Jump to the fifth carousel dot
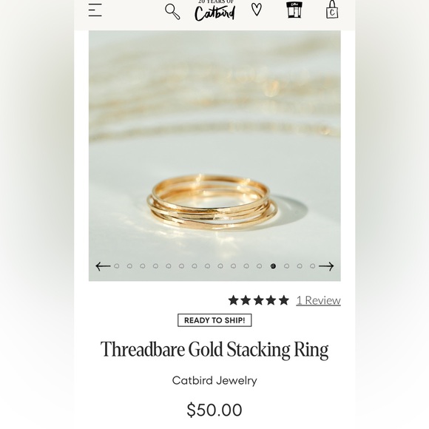The width and height of the screenshot is (429, 429). (x=169, y=266)
